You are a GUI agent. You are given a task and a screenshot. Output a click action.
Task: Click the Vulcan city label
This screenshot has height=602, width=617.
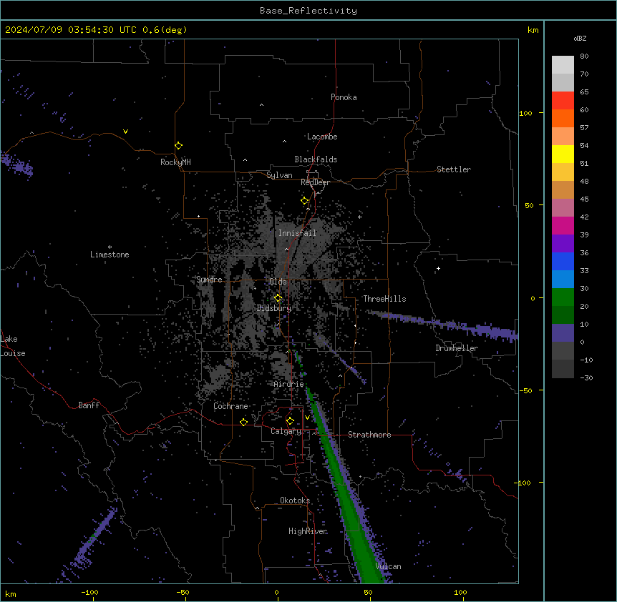(388, 566)
